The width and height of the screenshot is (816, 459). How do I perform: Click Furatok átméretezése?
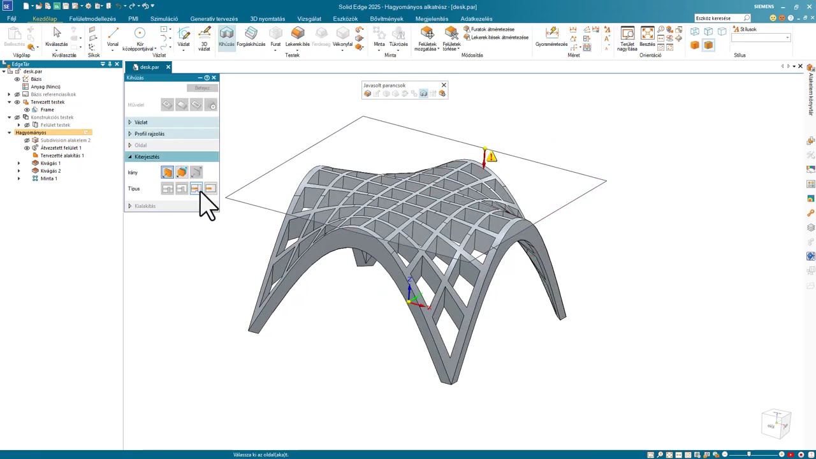pyautogui.click(x=489, y=29)
